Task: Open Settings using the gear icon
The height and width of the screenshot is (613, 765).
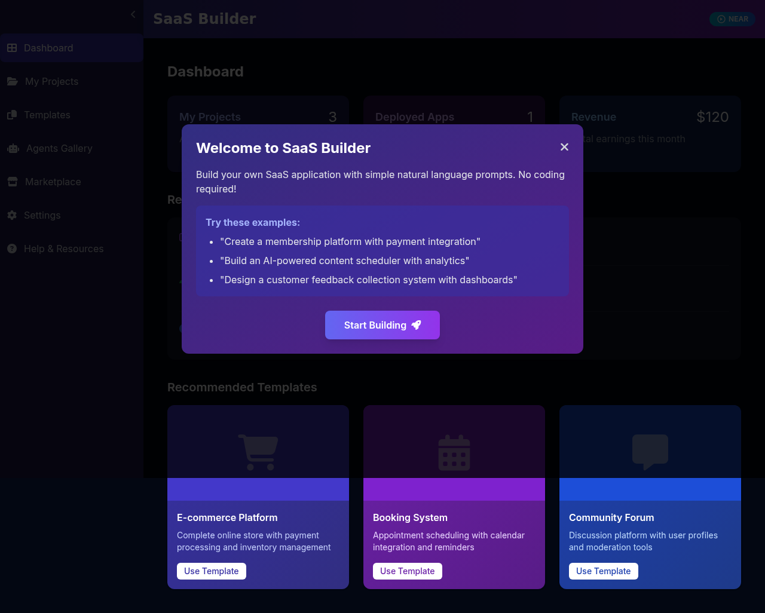Action: click(13, 215)
